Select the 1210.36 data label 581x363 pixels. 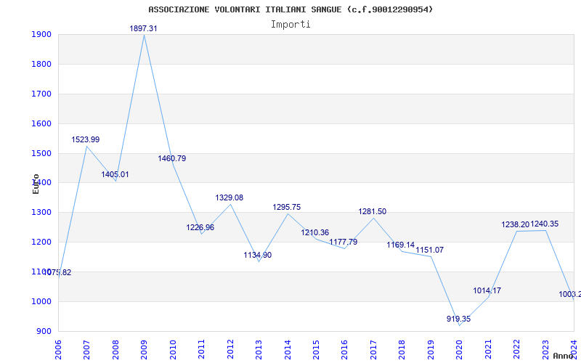(315, 233)
